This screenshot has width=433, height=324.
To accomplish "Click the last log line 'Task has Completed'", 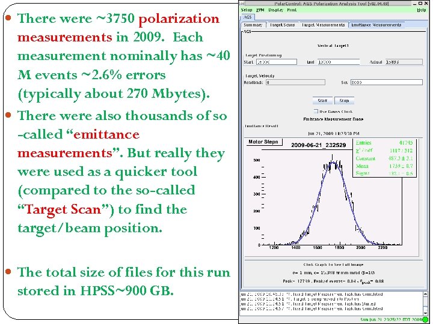I will tap(312, 308).
